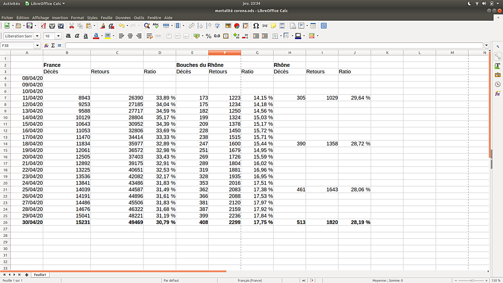503x283 pixels.
Task: Select column F header
Action: point(224,53)
